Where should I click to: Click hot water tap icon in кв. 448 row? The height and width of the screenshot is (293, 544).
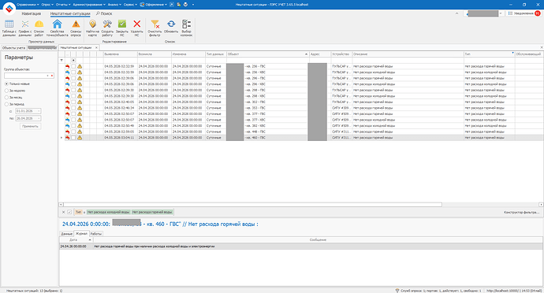(x=67, y=132)
